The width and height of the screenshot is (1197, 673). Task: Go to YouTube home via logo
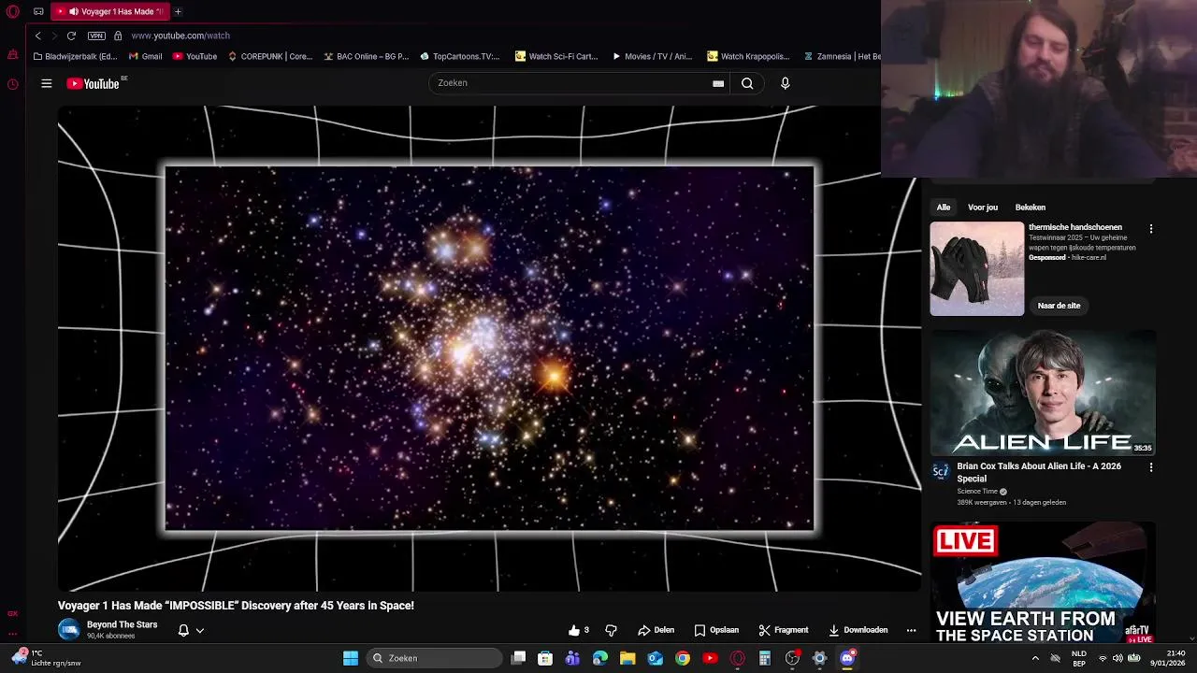tap(94, 83)
